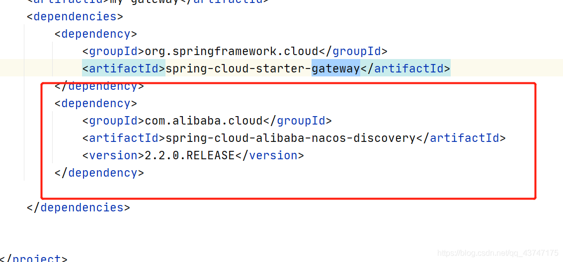
Task: Click the closing dependencies tag
Action: [x=79, y=207]
